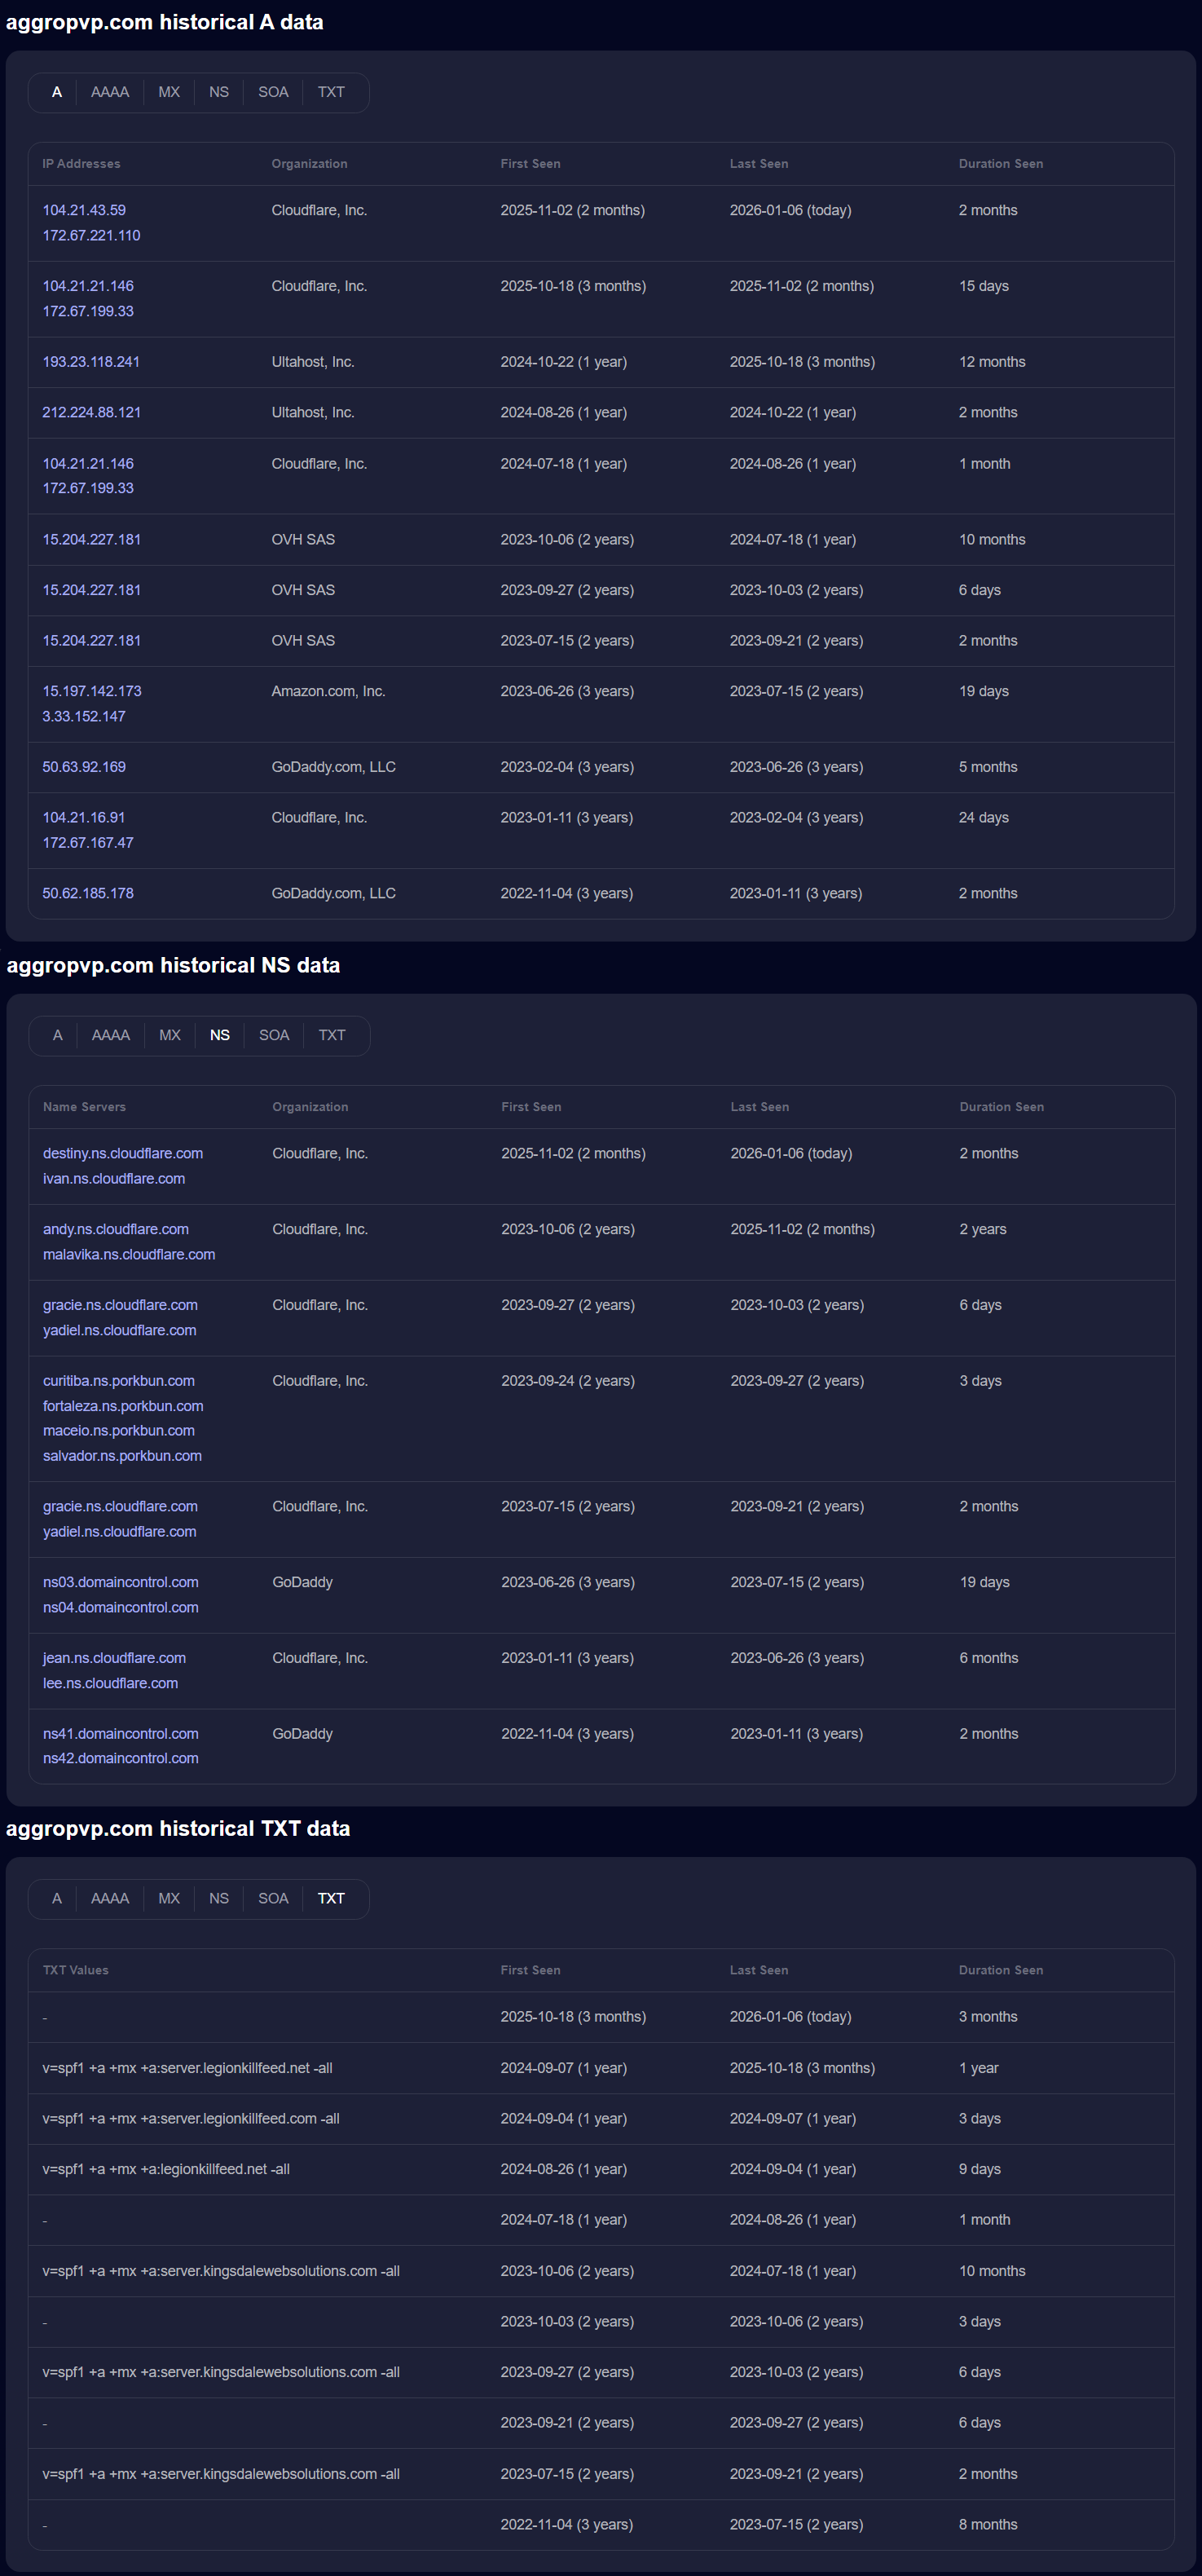Open ns42.domaincontrol.com link
This screenshot has width=1202, height=2576.
(121, 1758)
